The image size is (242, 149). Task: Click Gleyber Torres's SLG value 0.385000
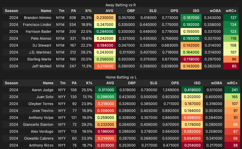pyautogui.click(x=149, y=104)
